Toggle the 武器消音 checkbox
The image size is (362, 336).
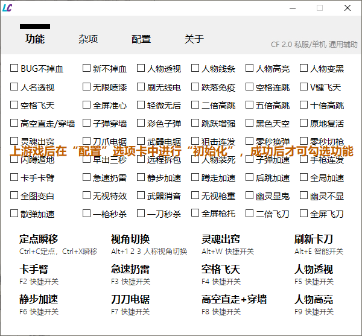(141, 195)
